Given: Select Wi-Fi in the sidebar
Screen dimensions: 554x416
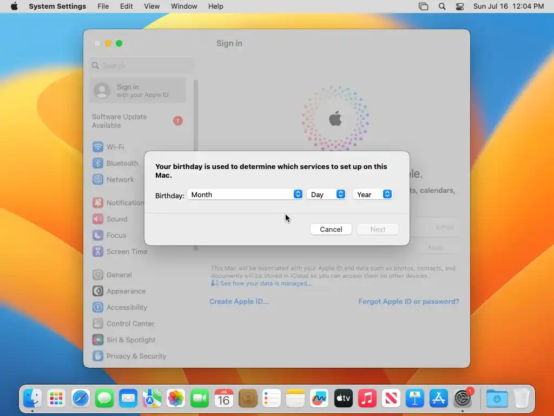Looking at the screenshot, I should [138, 147].
